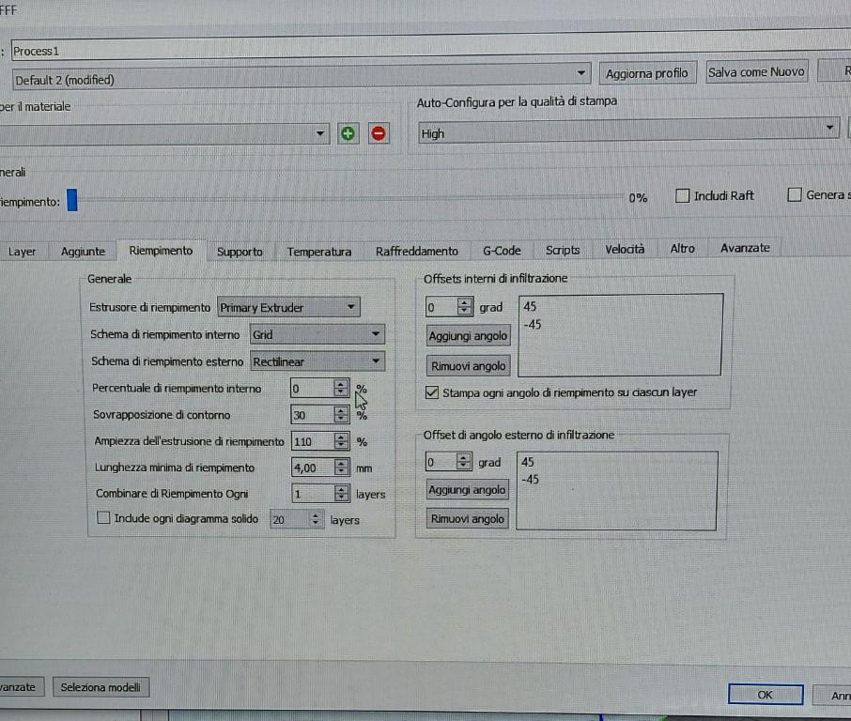Enable the Includi Raft checkbox

[684, 196]
